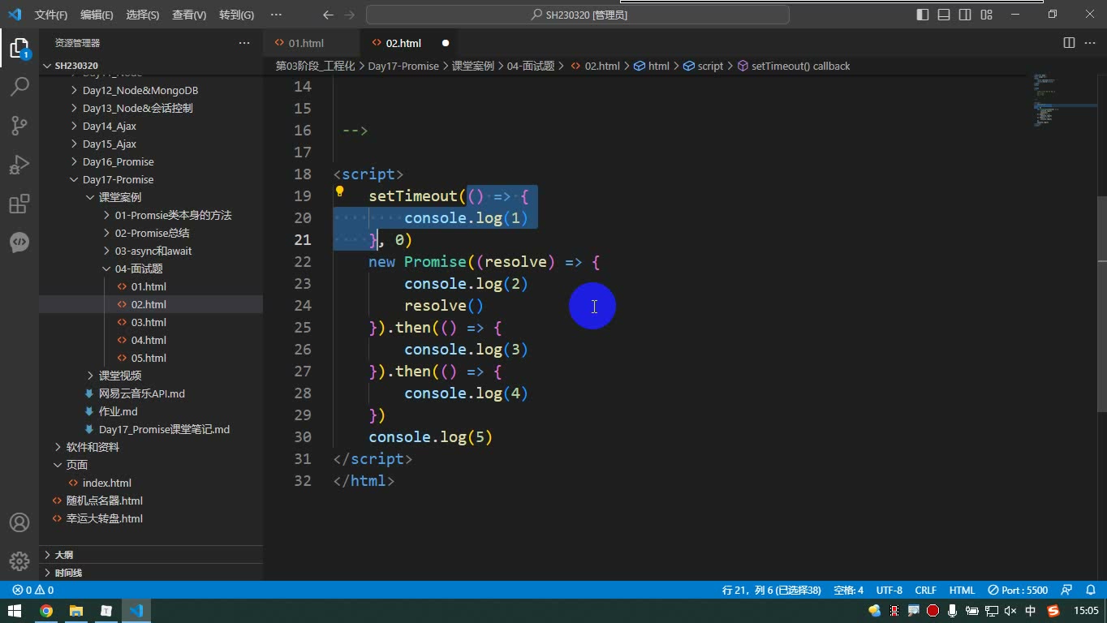Open the Explorer view in activity bar
Viewport: 1107px width, 623px height.
click(19, 47)
